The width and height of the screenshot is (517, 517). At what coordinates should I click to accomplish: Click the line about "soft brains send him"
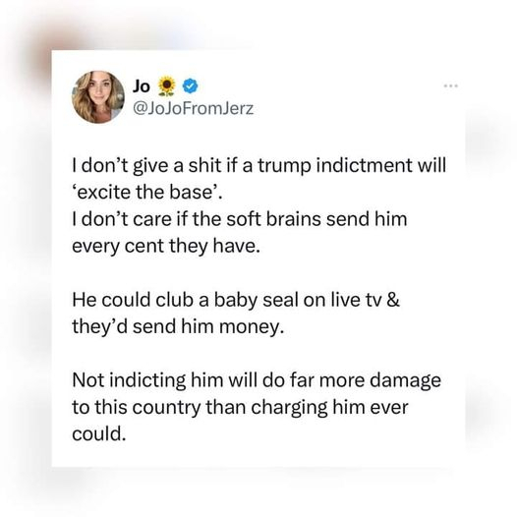point(240,219)
